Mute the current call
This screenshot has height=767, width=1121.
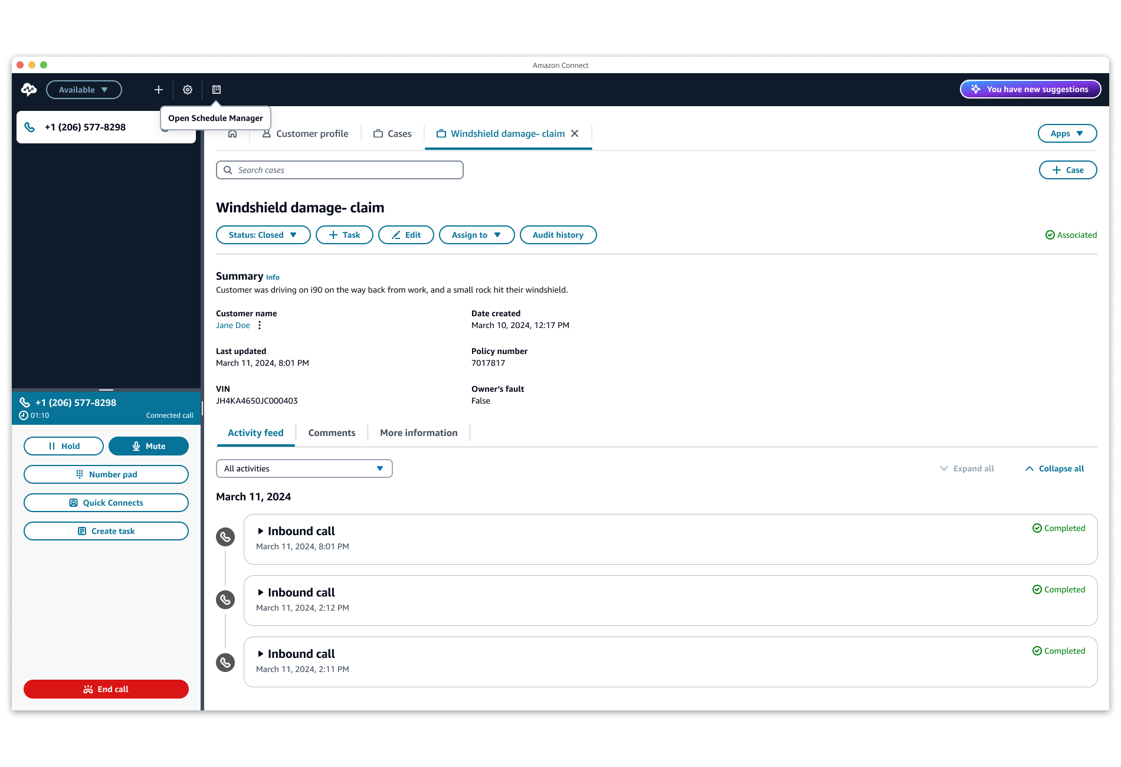148,445
